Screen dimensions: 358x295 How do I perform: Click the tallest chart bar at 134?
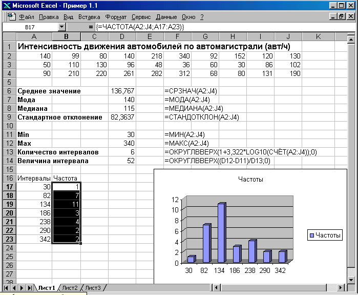pos(222,232)
